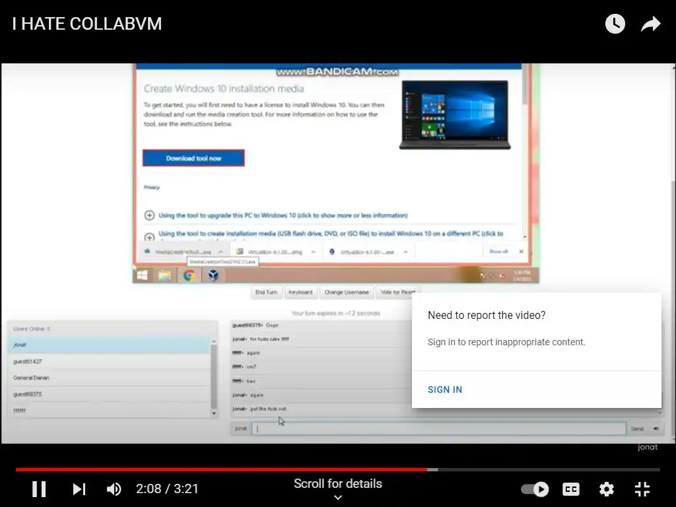Open File Explorer in the VM taskbar
Screen dimensions: 676x507
point(164,275)
